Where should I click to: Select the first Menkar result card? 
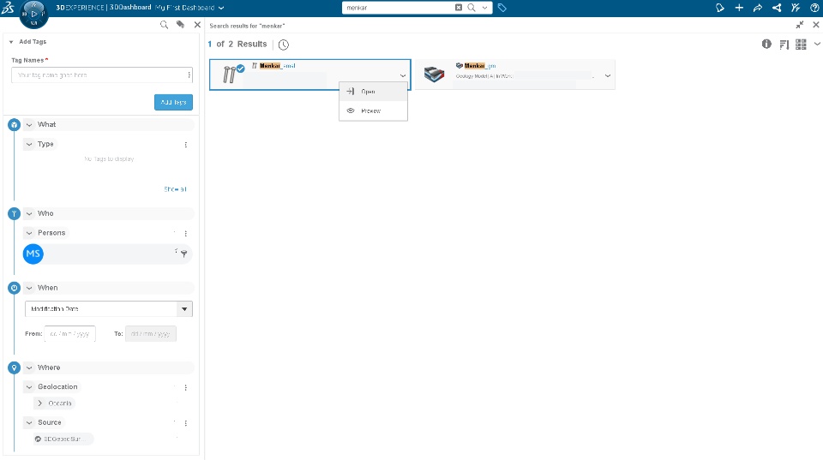(x=309, y=75)
